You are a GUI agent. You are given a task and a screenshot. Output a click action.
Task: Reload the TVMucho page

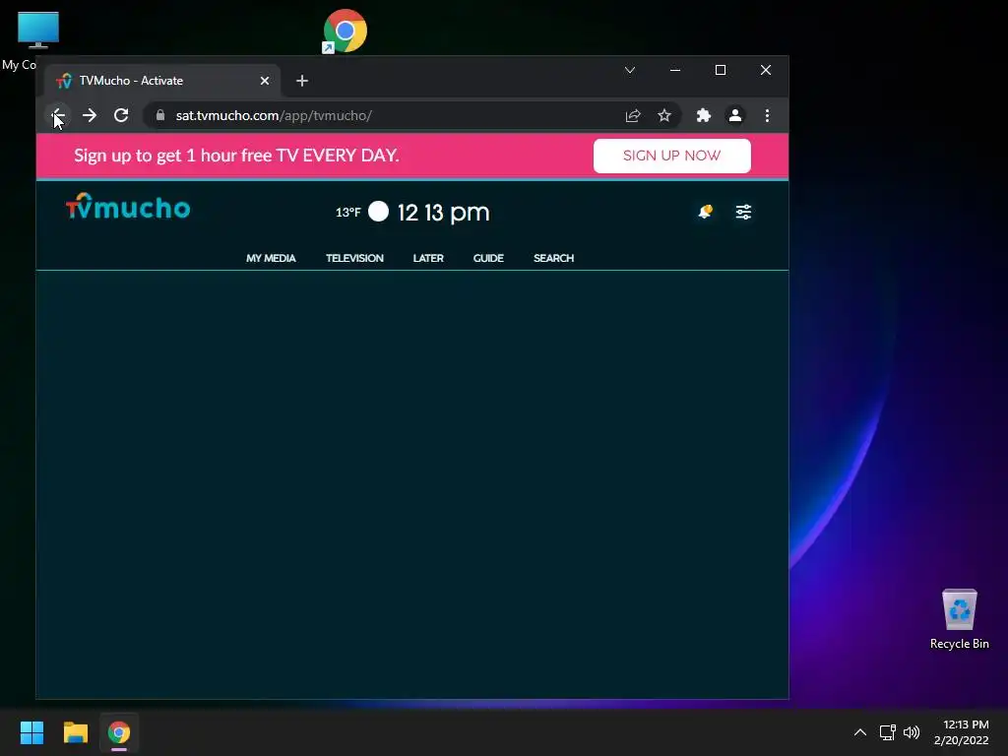(x=121, y=116)
